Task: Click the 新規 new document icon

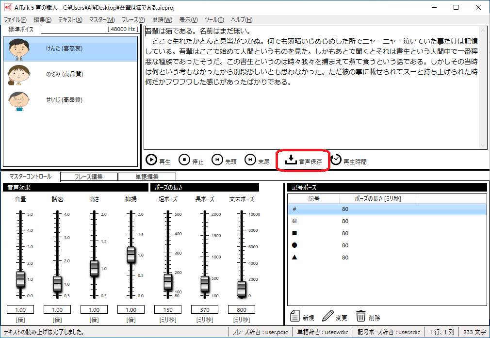Action: (295, 316)
